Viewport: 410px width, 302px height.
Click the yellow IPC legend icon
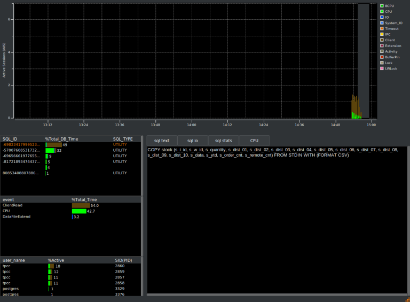click(x=382, y=34)
